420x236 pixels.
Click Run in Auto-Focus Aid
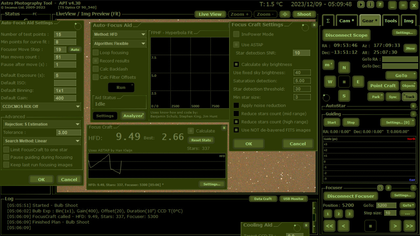click(x=121, y=88)
